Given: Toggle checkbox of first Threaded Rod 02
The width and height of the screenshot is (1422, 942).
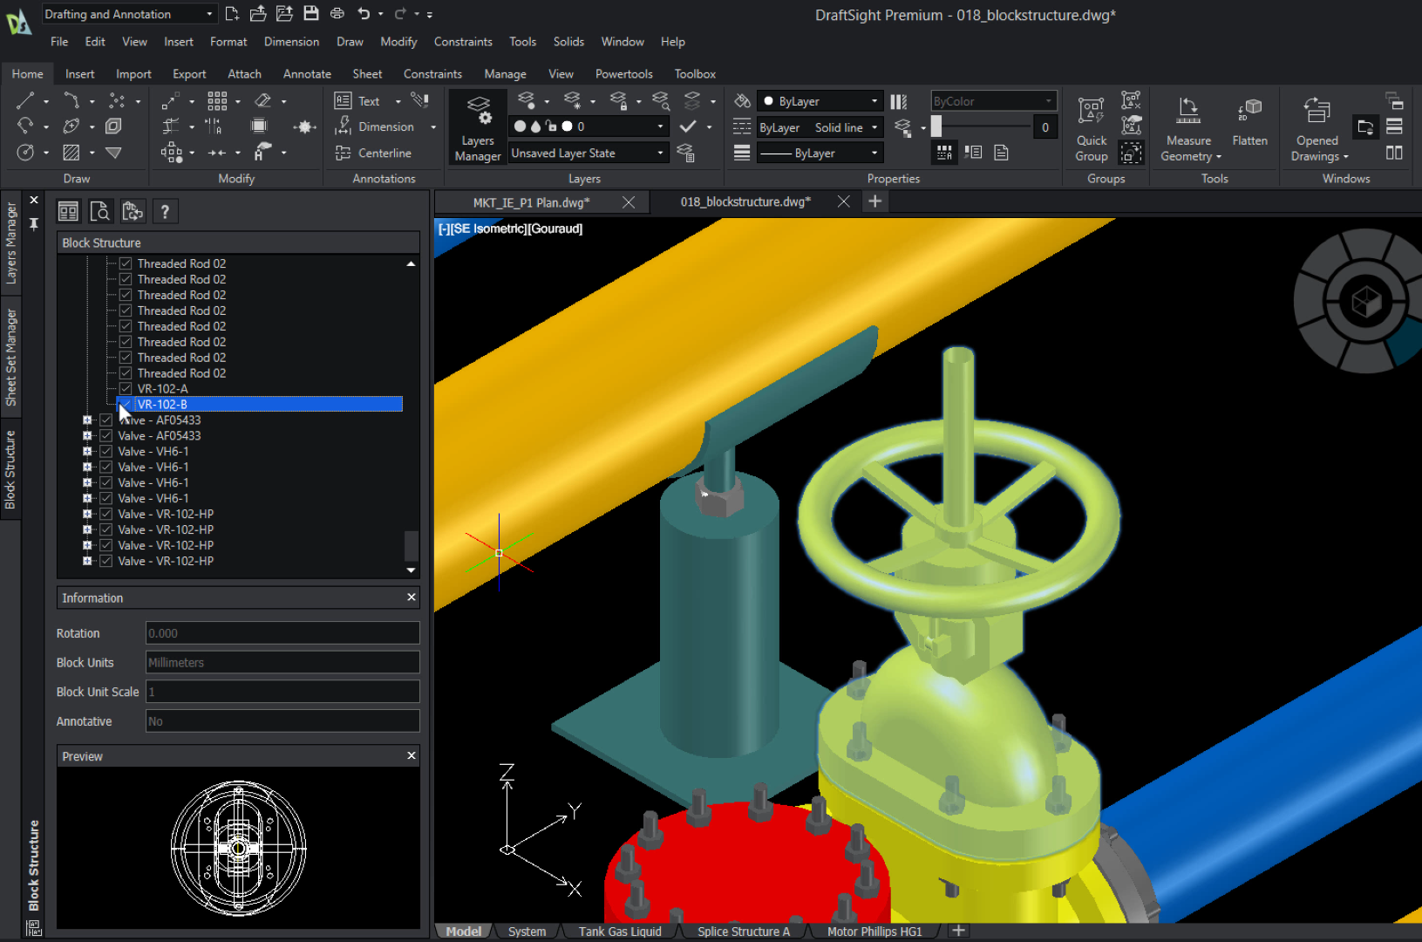Looking at the screenshot, I should 126,263.
